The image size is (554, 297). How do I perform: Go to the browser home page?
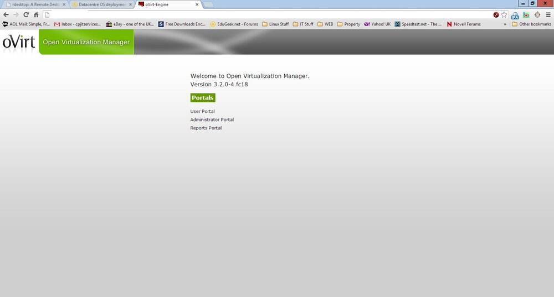[36, 15]
